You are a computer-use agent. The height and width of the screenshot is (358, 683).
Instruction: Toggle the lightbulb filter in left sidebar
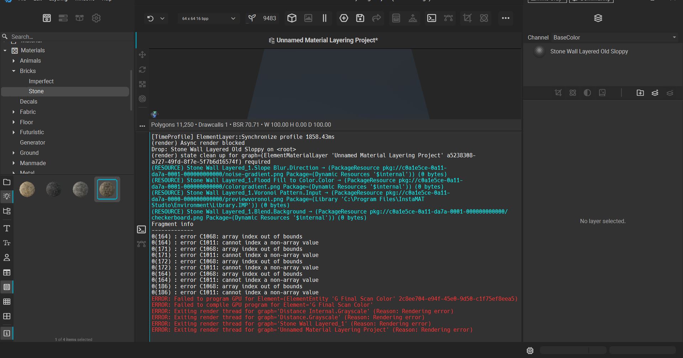point(7,196)
